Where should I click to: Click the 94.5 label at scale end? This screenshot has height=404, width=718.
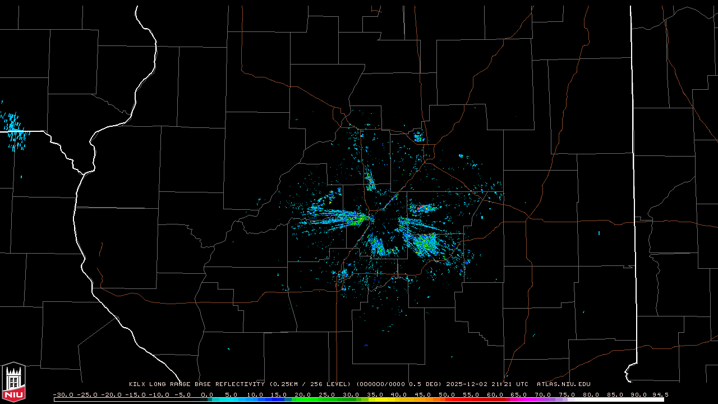click(660, 394)
